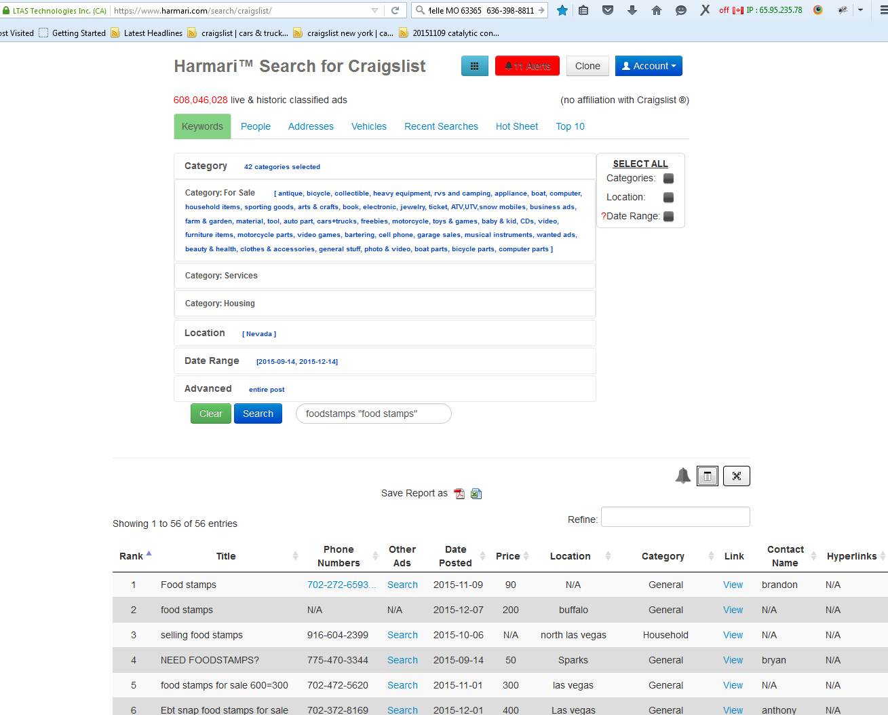Sort table by Date Posted column
Image resolution: width=888 pixels, height=715 pixels.
[x=455, y=556]
